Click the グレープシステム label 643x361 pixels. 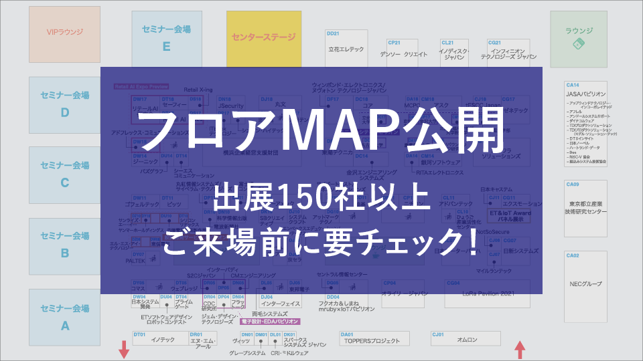pos(247,353)
